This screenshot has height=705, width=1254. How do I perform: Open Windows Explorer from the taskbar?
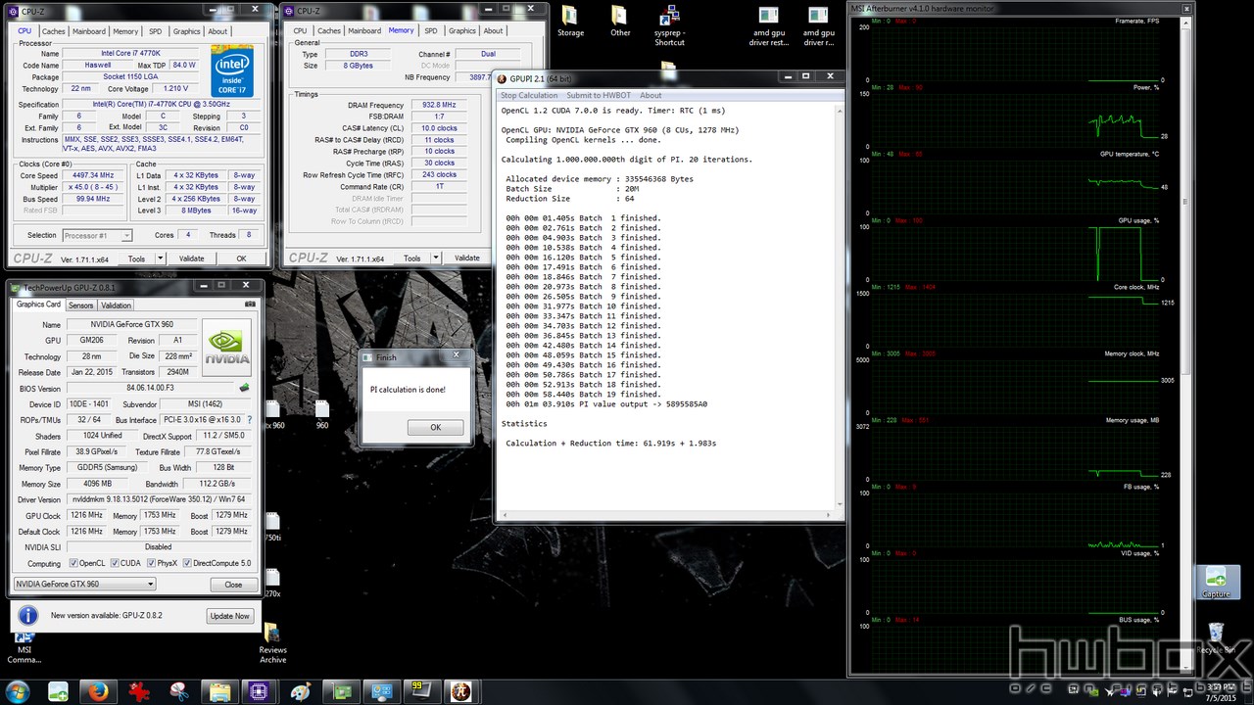point(219,691)
